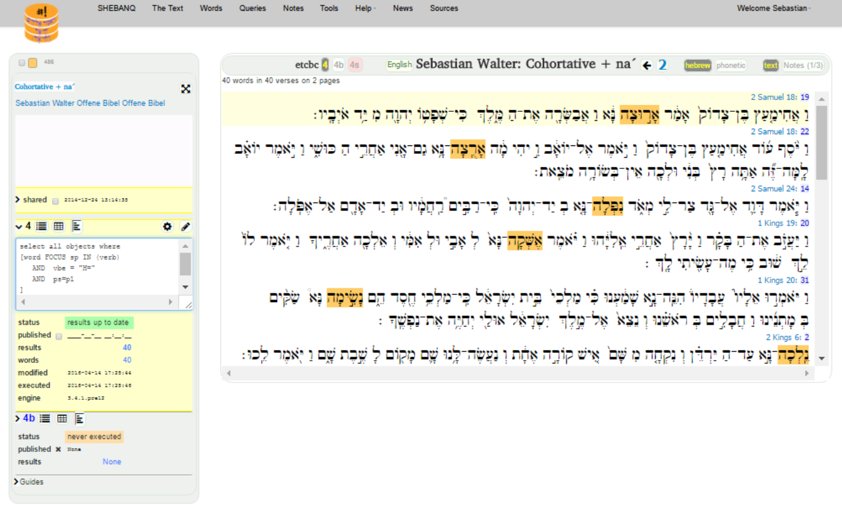Screen dimensions: 842x505
Task: Go to results page 2
Action: pos(663,65)
